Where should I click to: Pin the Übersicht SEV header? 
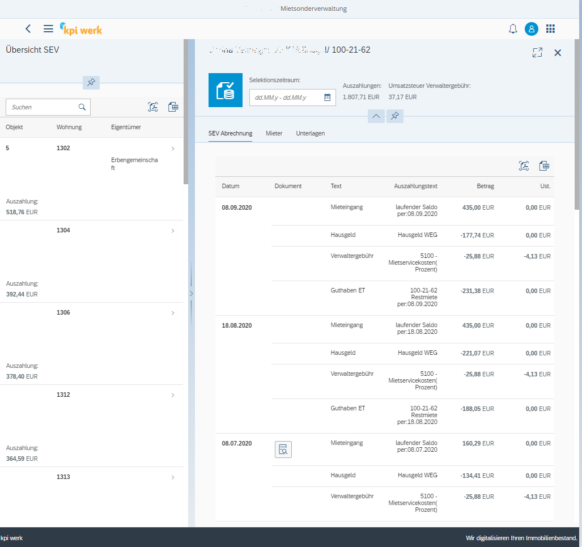(x=91, y=82)
